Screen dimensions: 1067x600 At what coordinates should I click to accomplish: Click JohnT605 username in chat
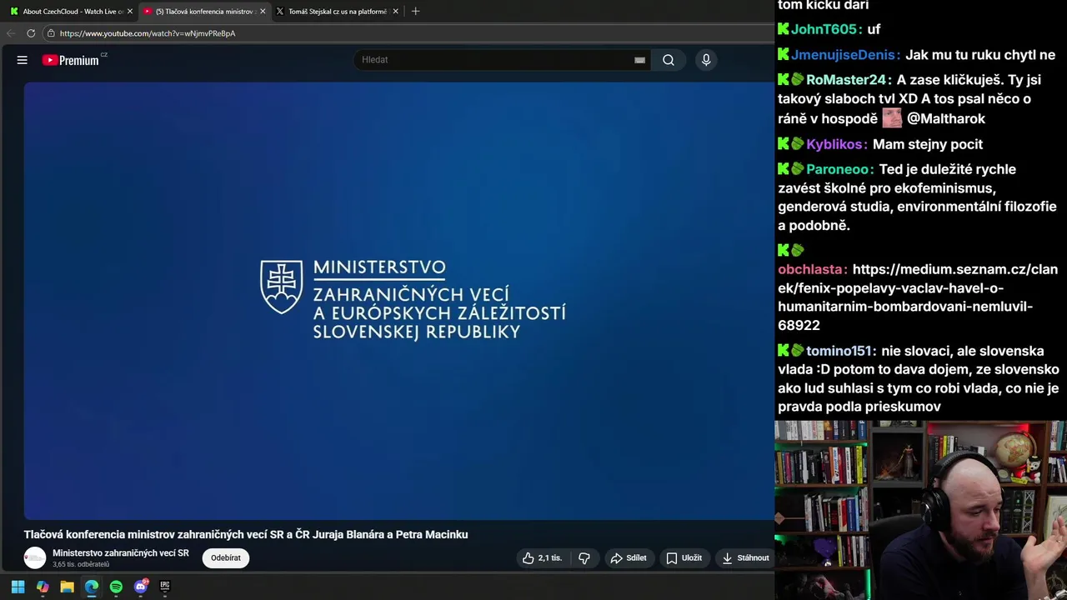pos(824,29)
